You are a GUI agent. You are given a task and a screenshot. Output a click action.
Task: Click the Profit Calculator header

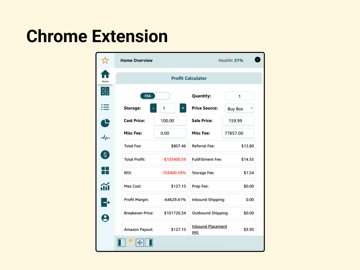(189, 78)
